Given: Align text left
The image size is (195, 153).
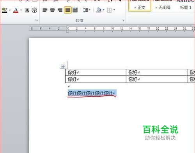Looking at the screenshot, I should [45, 10].
